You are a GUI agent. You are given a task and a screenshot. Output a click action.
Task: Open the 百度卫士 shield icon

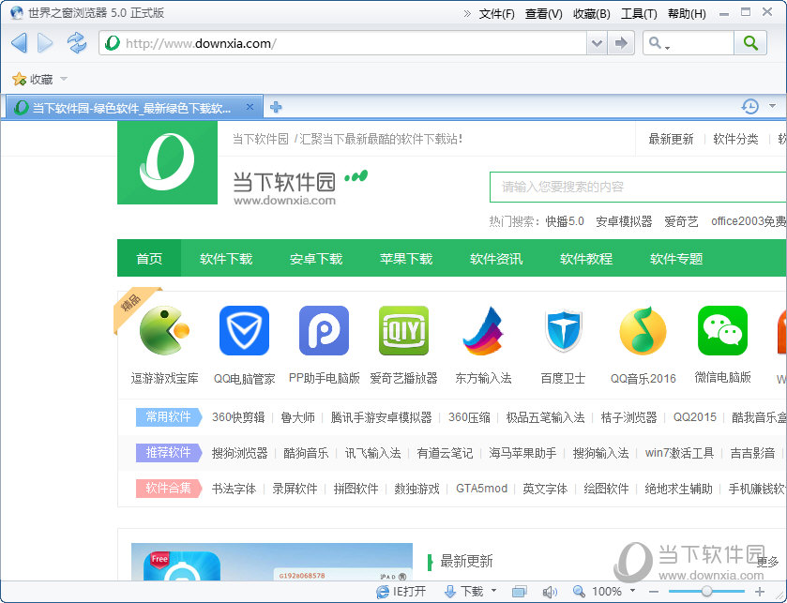[563, 331]
